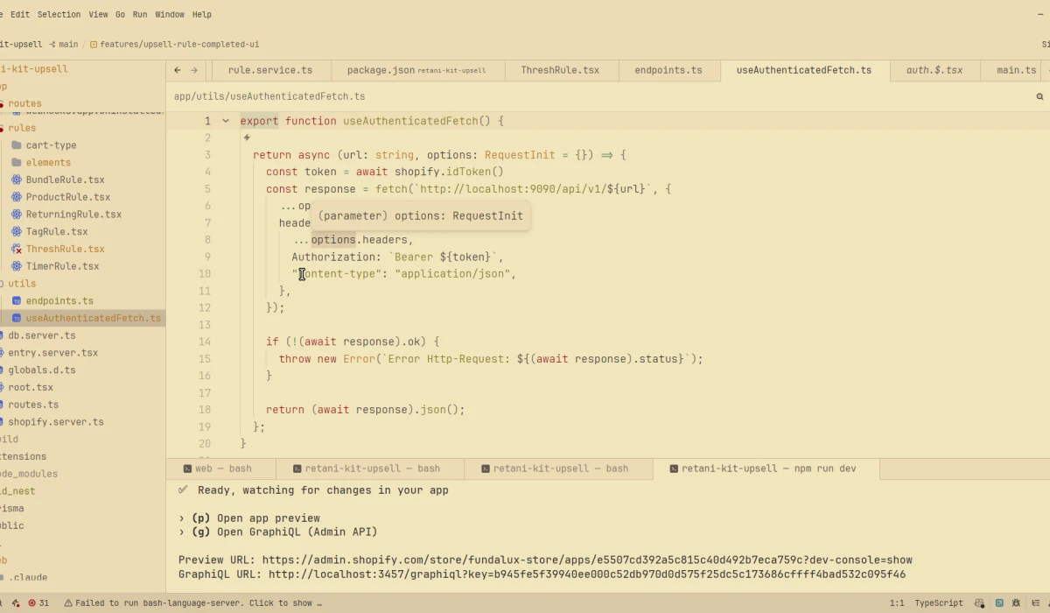
Task: Click the worktree icon before features/upsell-rule-completed-ui
Action: [94, 44]
